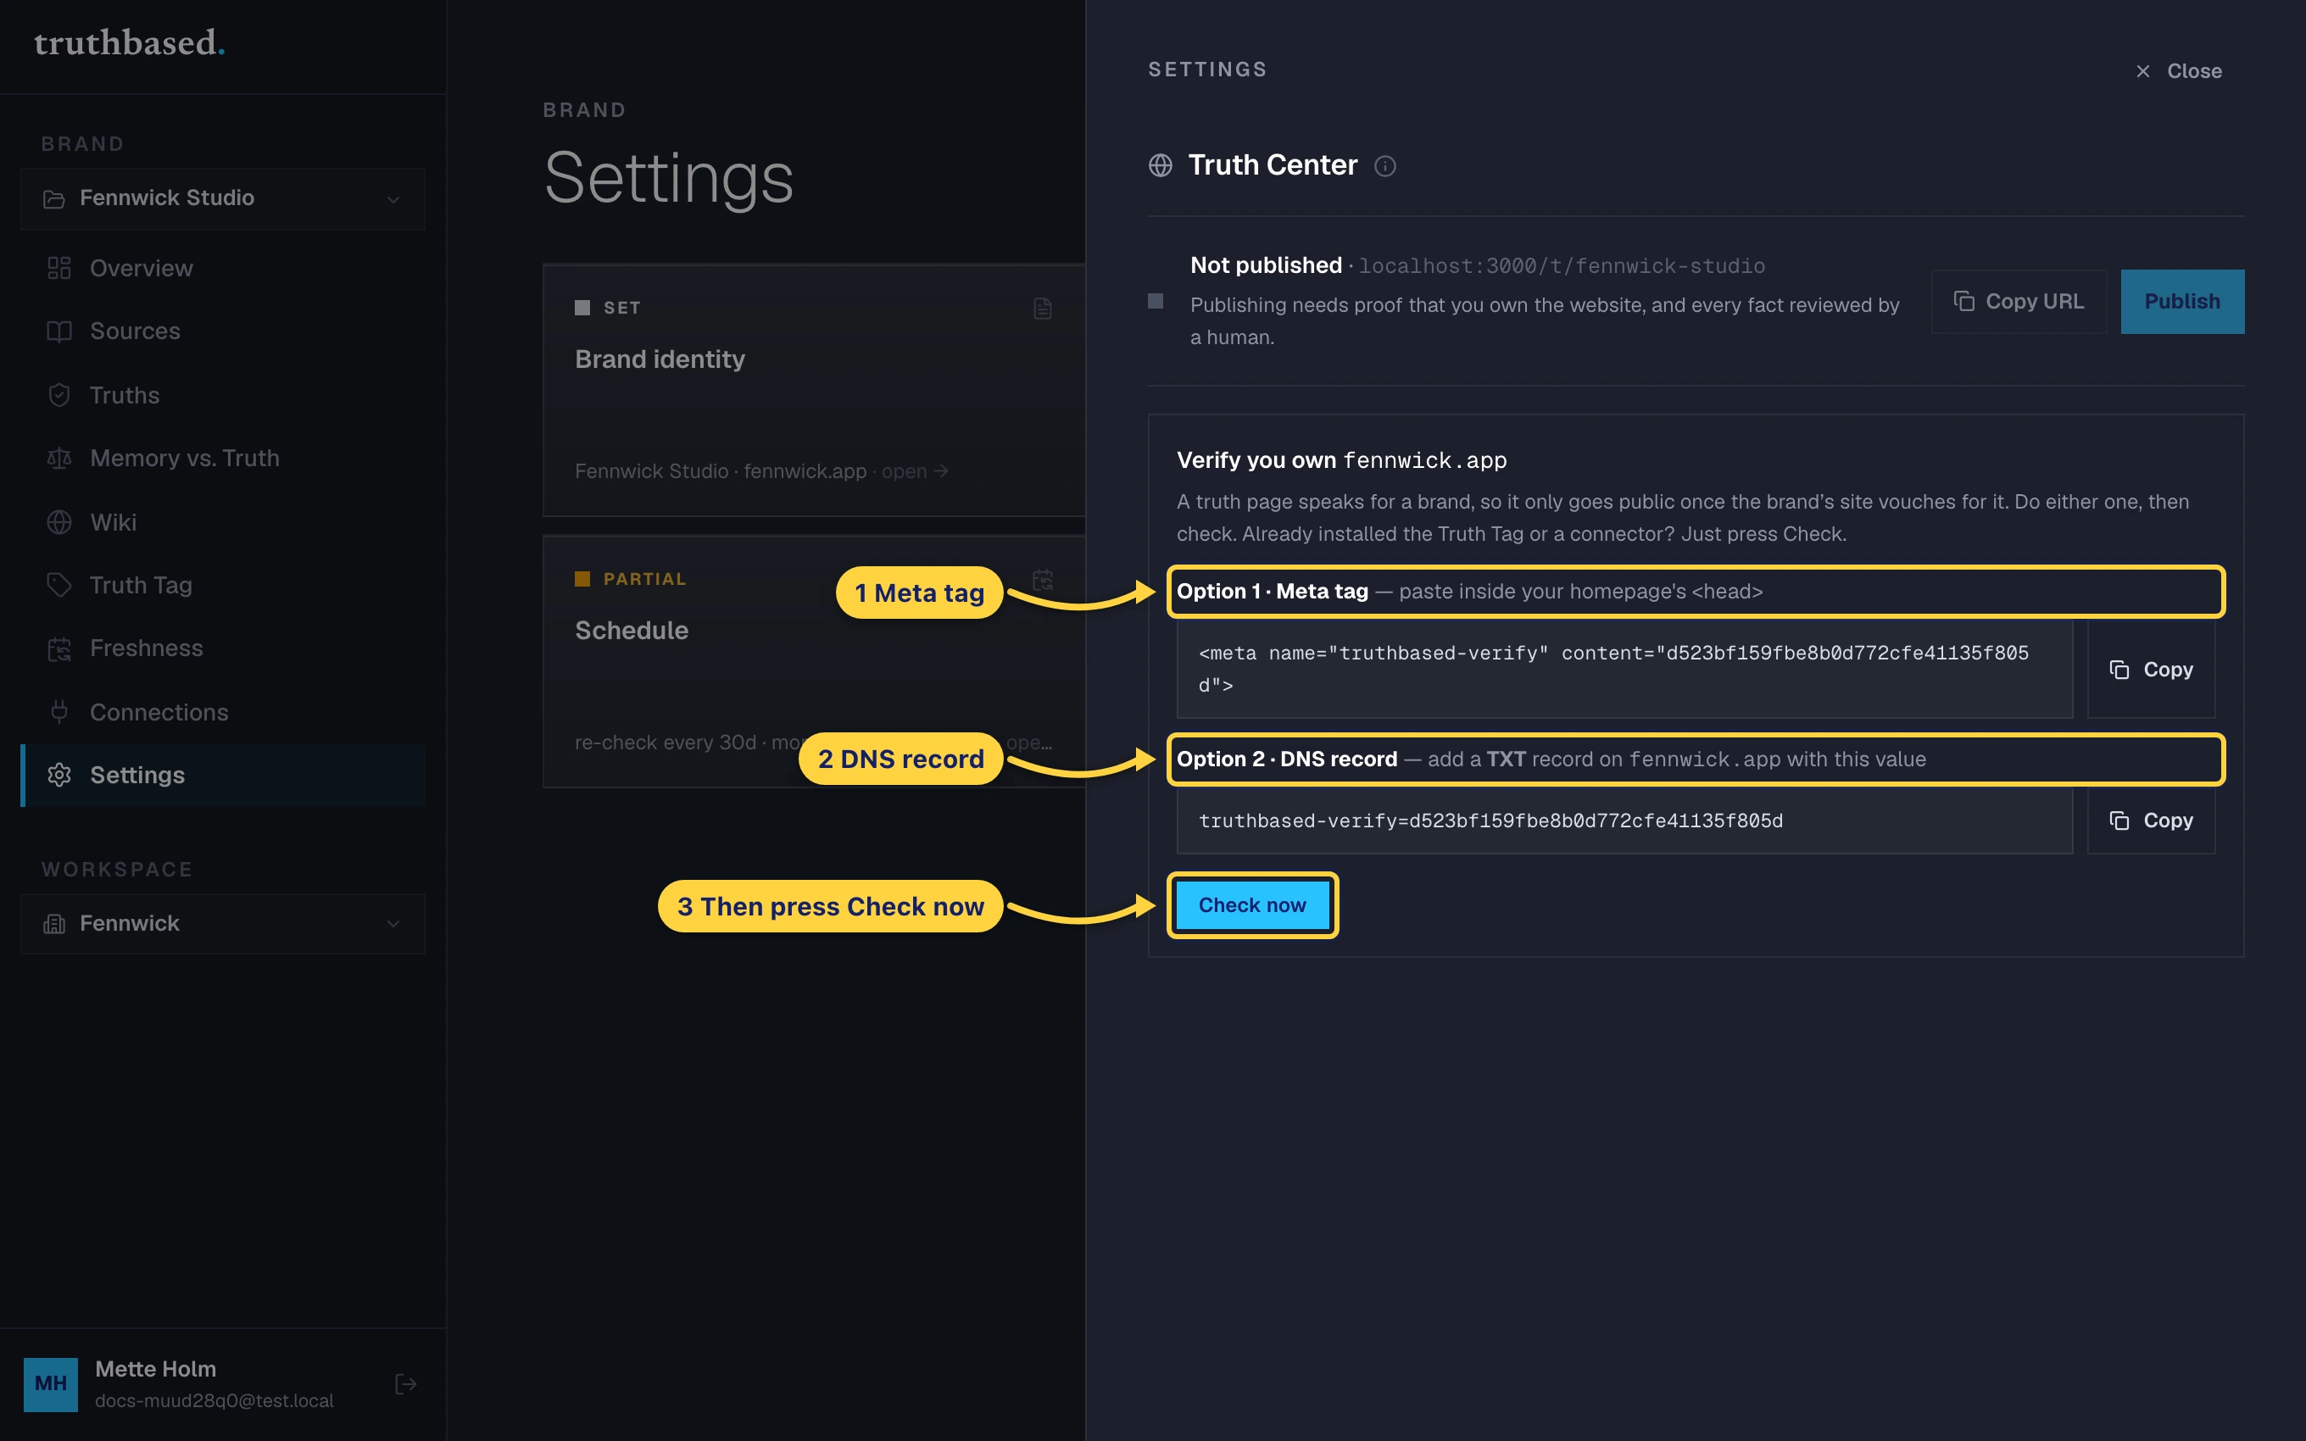Screen dimensions: 2306x1441
Task: Click the info icon beside Truth Center
Action: click(x=1385, y=166)
